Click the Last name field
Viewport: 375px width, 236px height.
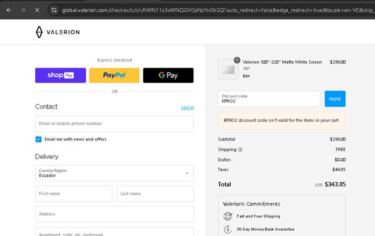pos(155,194)
